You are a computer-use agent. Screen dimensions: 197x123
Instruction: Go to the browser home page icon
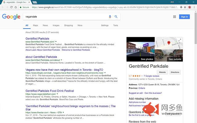(16, 7)
